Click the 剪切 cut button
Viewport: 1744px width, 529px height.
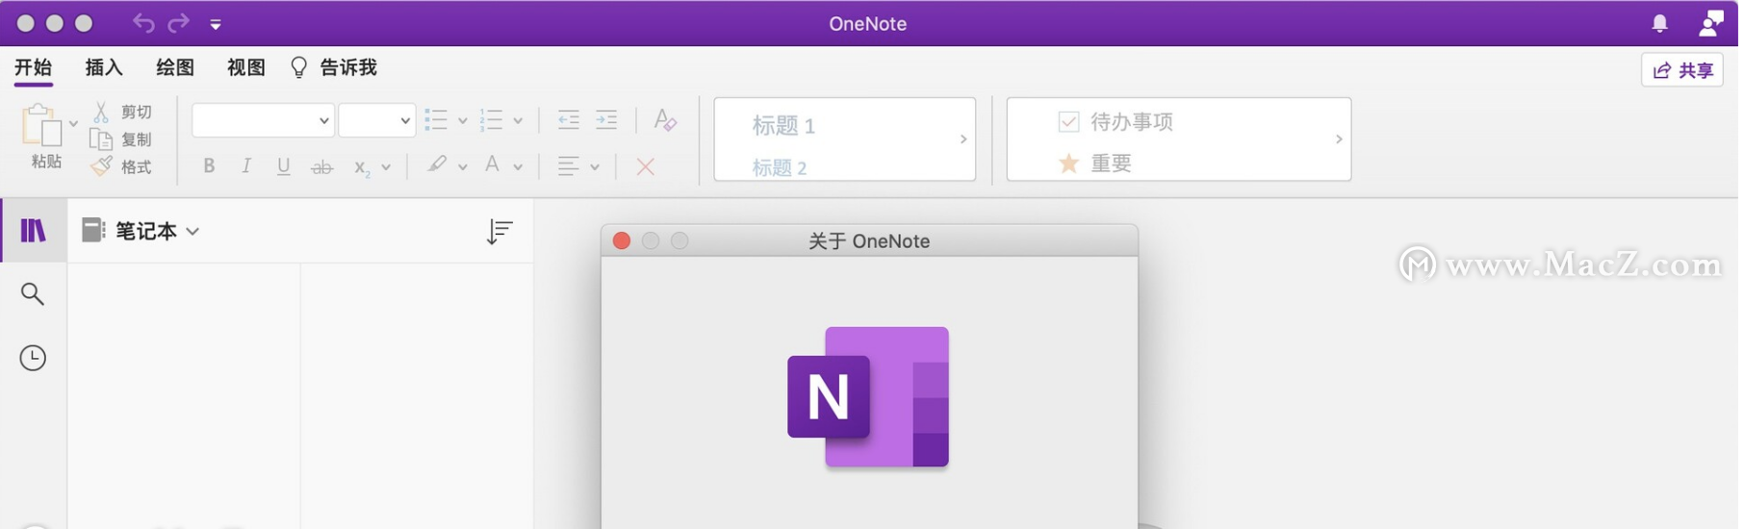tap(122, 113)
